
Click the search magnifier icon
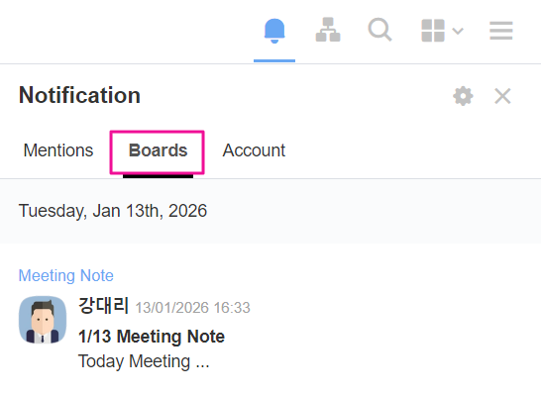pos(379,30)
